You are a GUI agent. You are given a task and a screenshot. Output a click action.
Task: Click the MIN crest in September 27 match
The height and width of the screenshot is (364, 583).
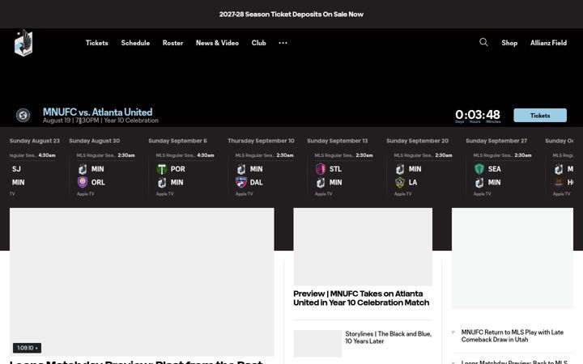479,182
